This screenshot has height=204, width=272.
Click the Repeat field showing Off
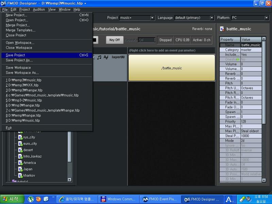point(147,40)
